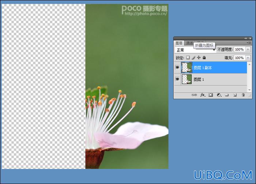The width and height of the screenshot is (256, 184).
Task: Click the 不透明度 100% value field
Action: tap(240, 49)
